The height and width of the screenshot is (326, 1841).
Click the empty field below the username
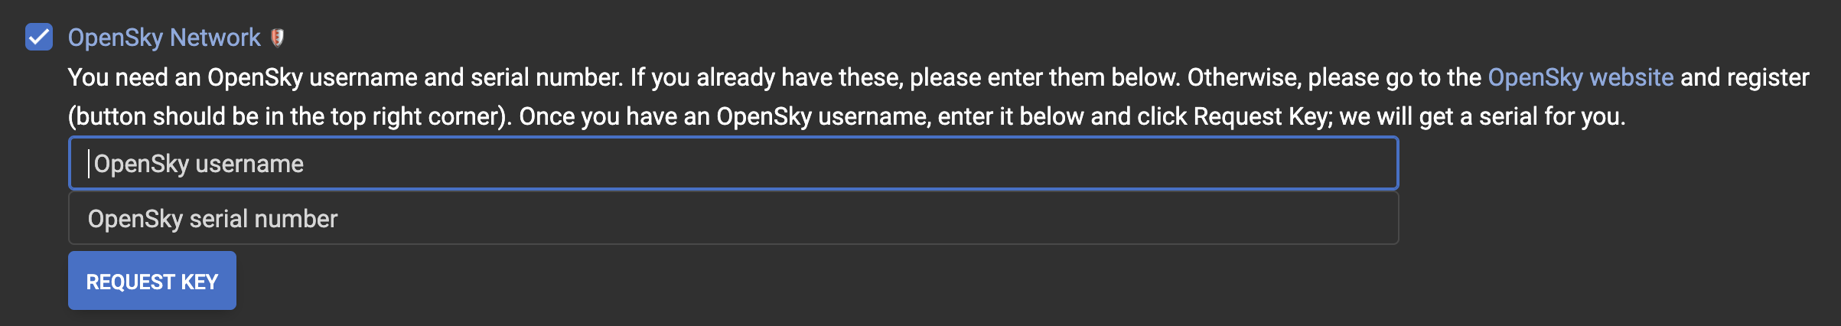(733, 219)
